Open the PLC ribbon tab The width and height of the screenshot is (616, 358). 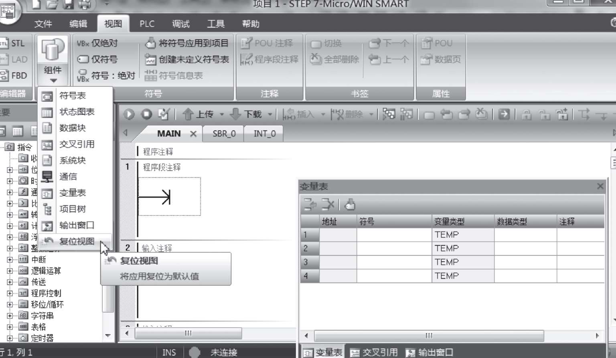tap(147, 24)
